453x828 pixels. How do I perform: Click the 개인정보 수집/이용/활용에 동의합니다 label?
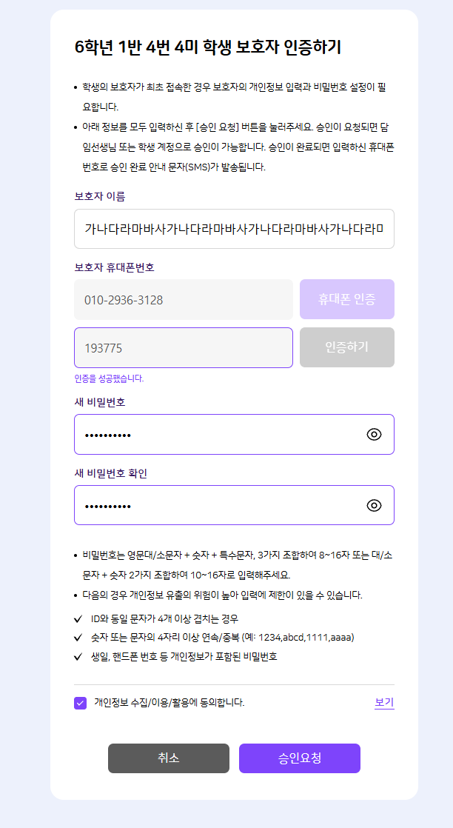(x=170, y=703)
